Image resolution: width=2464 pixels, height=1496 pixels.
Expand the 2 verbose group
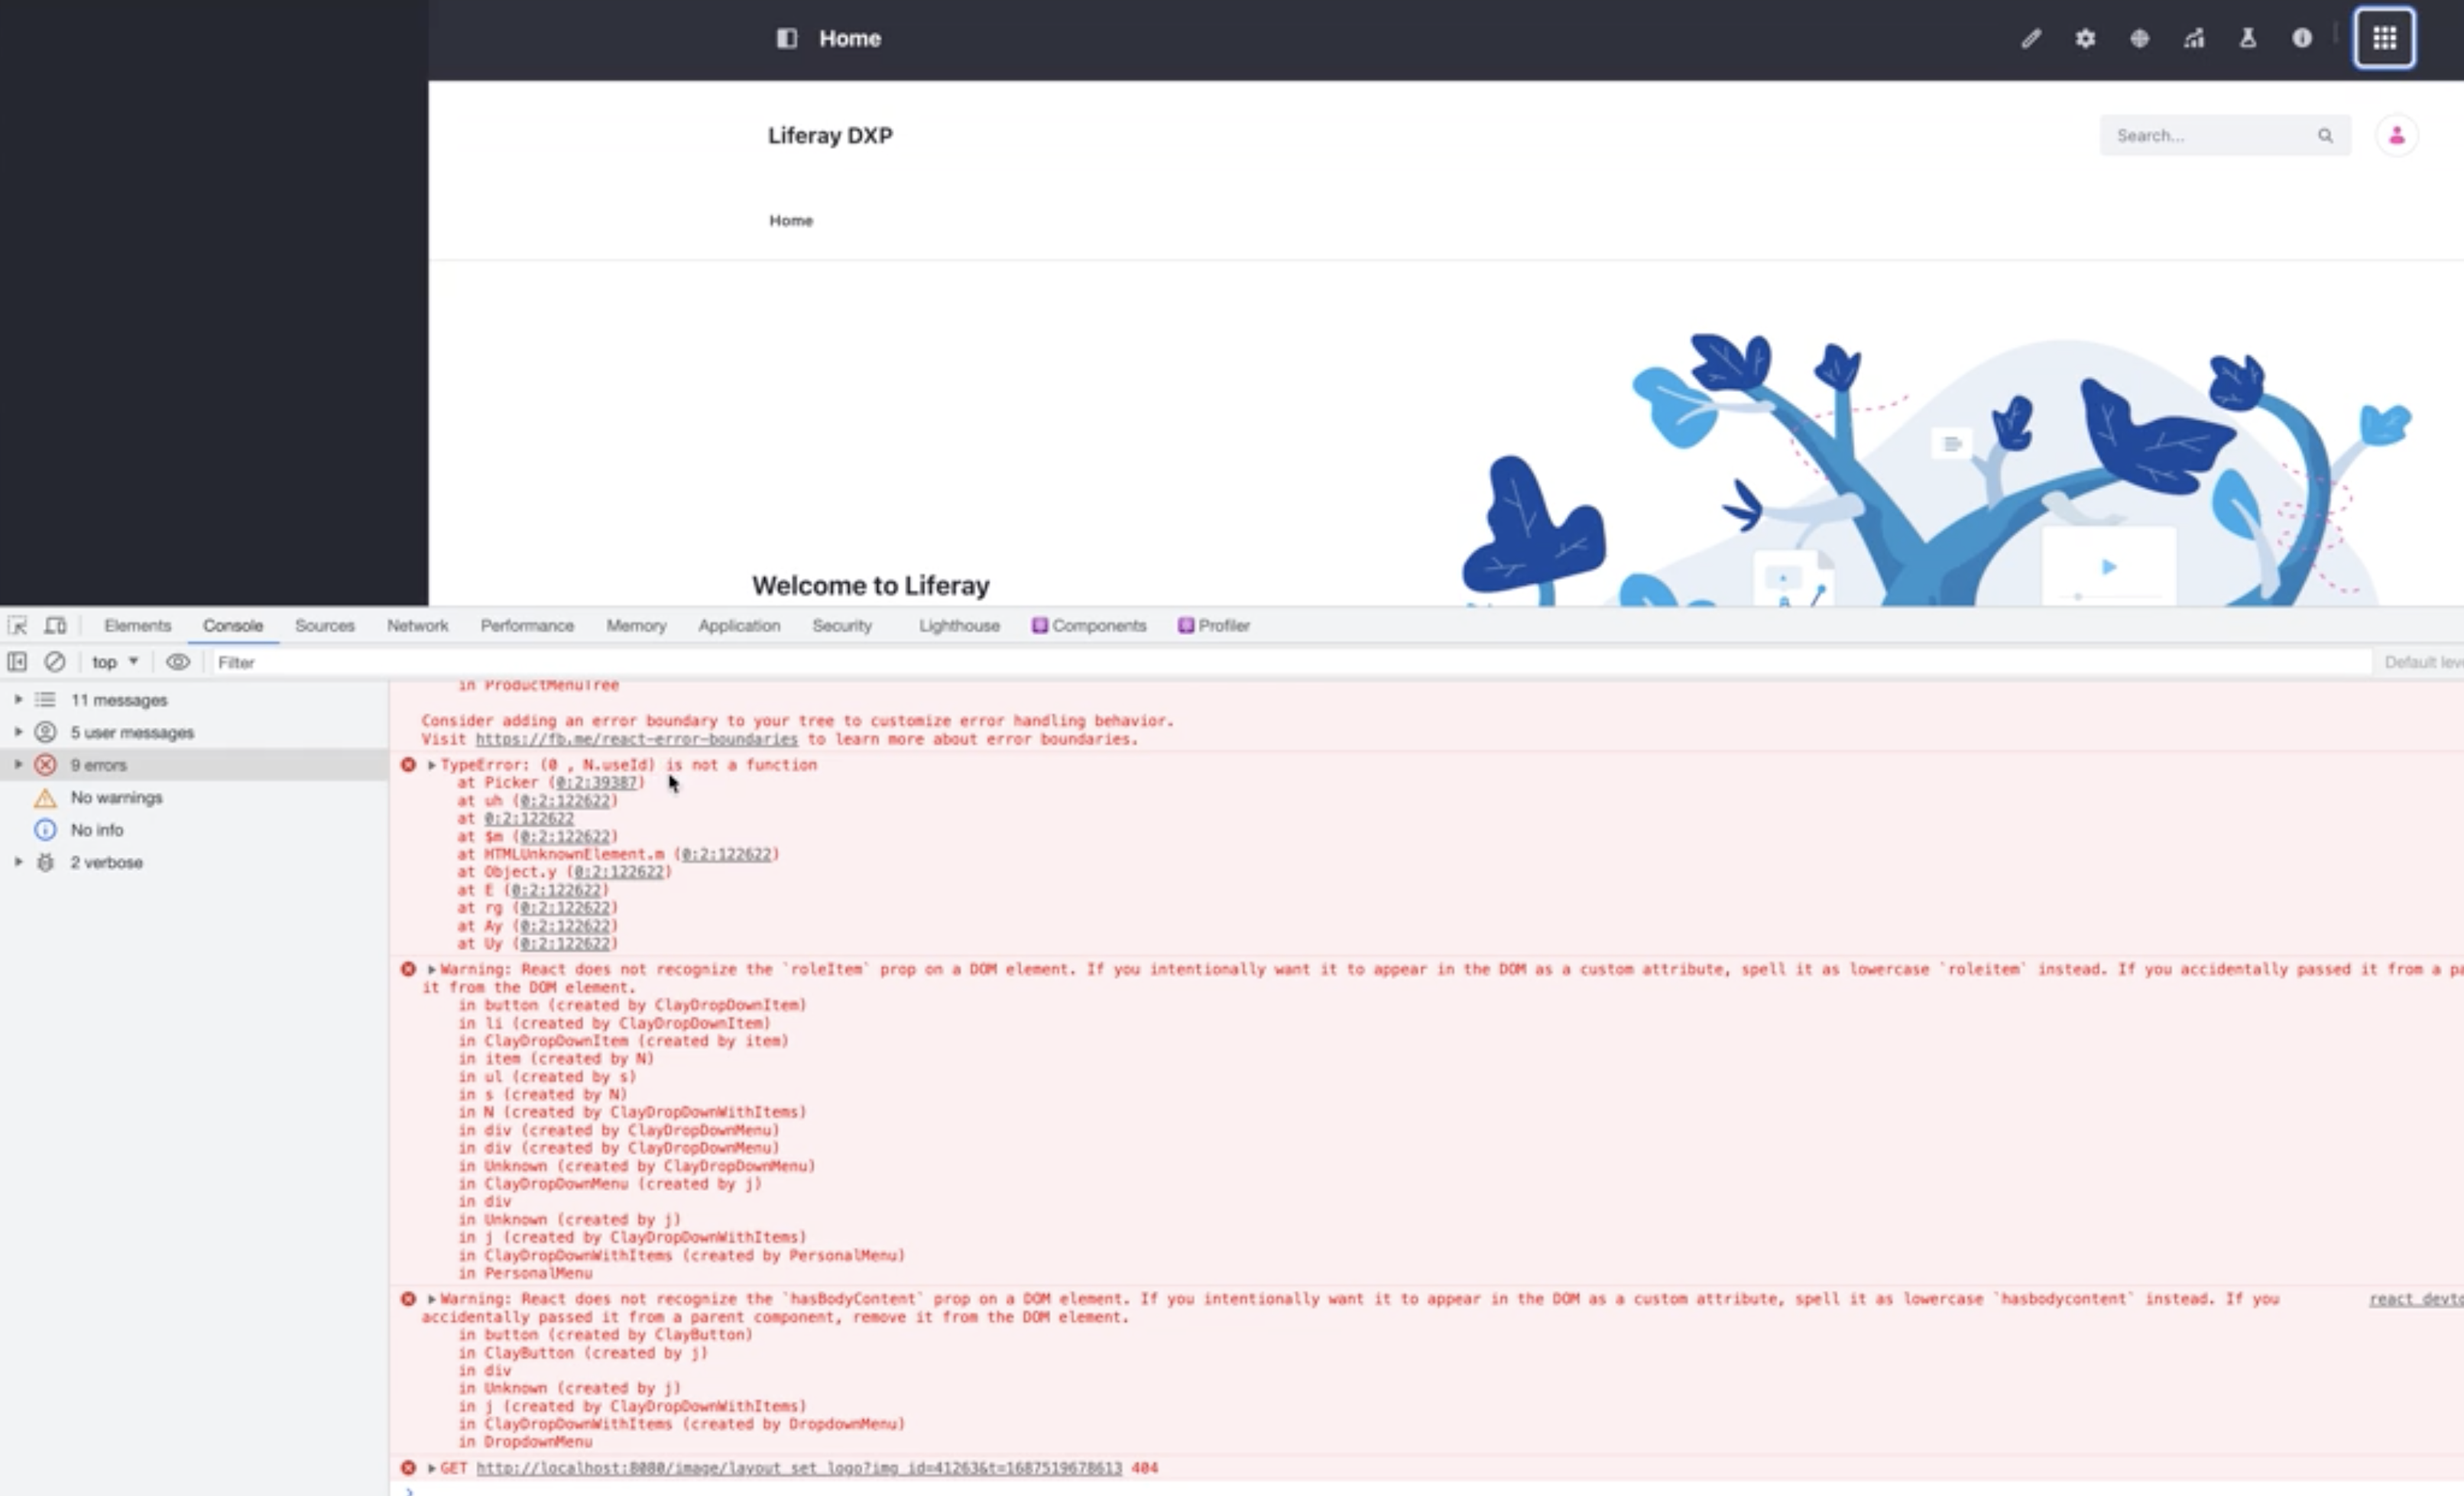click(x=18, y=862)
